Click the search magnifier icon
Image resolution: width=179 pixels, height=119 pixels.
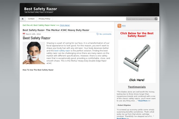coord(156,19)
